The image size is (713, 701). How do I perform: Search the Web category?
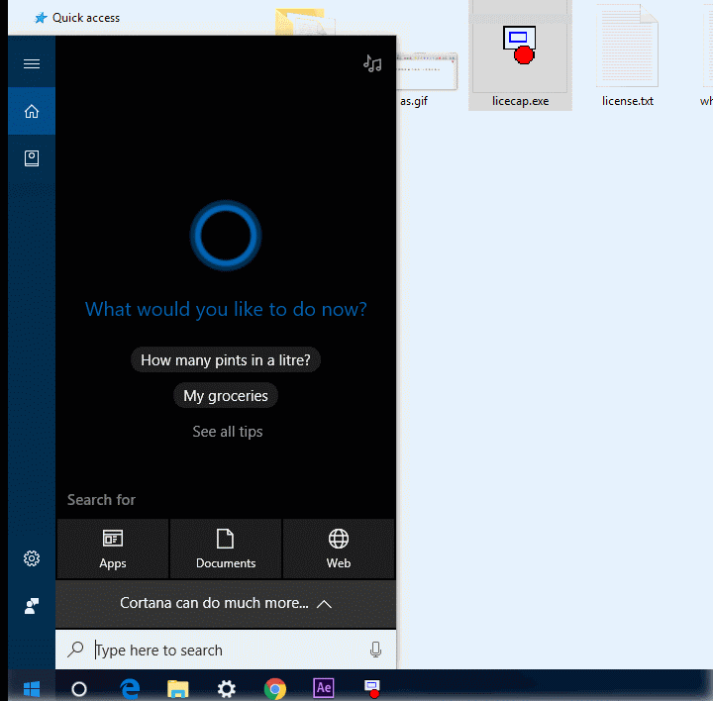point(339,549)
